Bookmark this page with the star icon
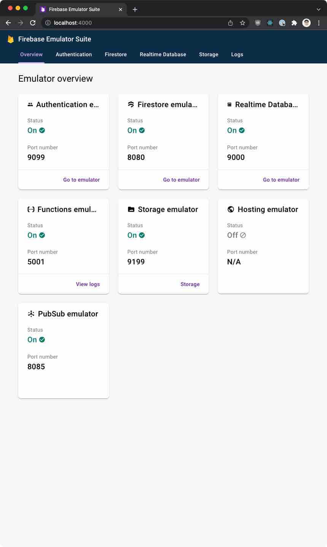Screen dimensions: 327x547 243,23
